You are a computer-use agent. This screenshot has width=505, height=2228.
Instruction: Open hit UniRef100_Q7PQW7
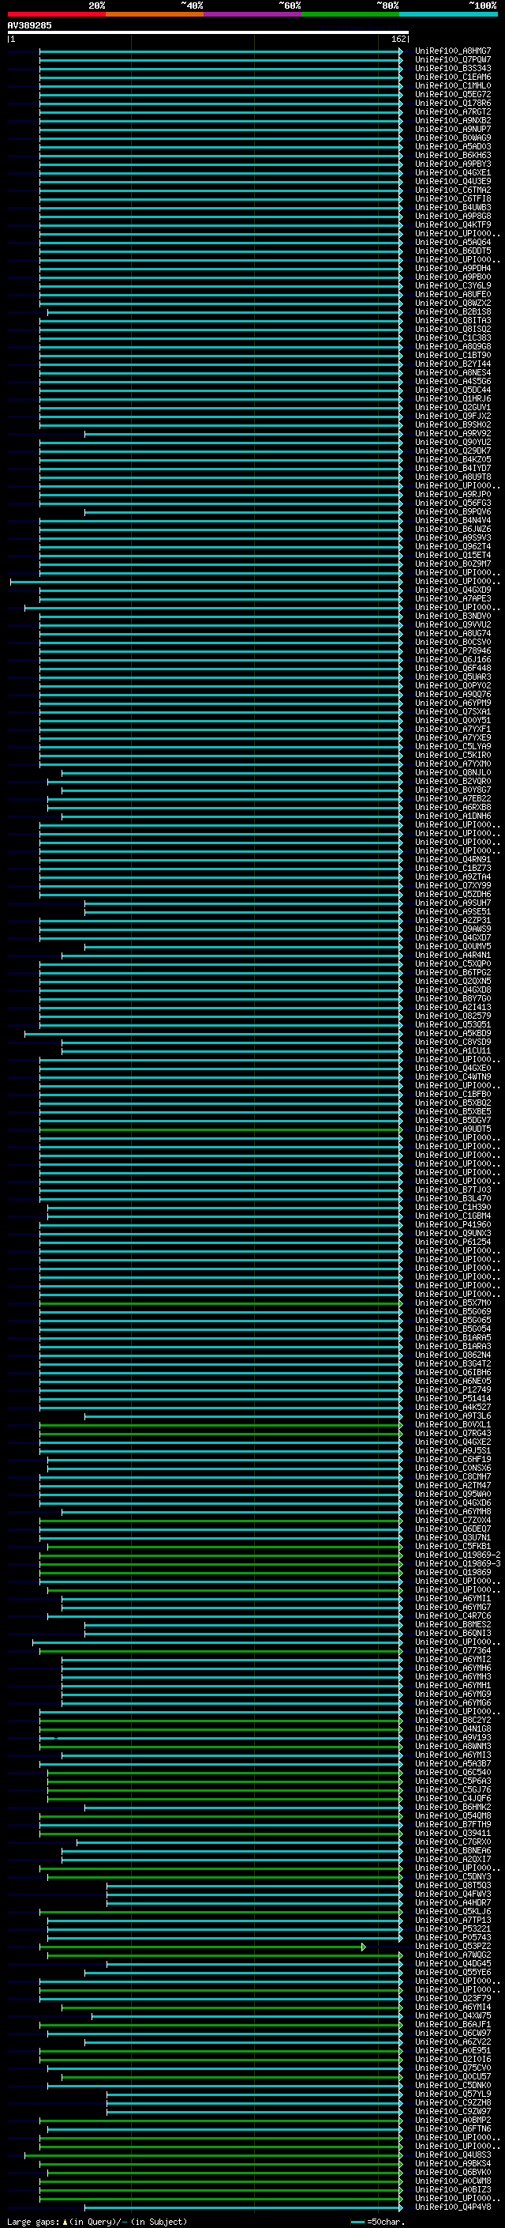(x=453, y=60)
